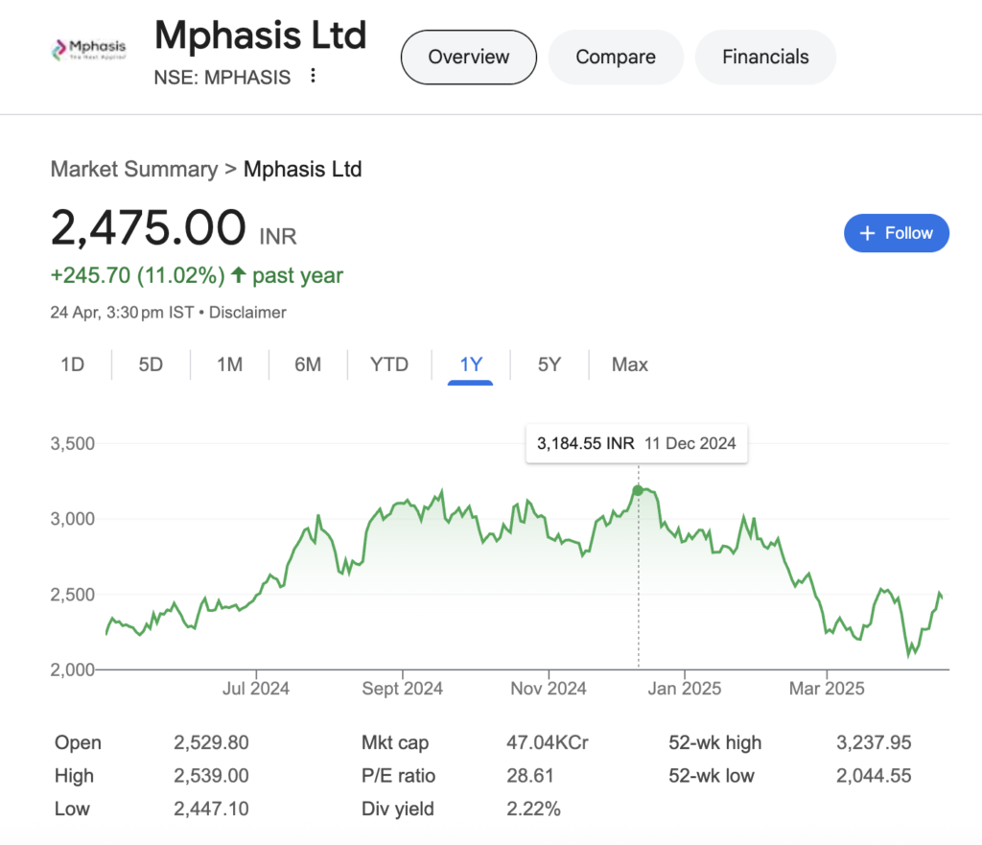Screen dimensions: 982x845
Task: Click the 3,500 y-axis label
Action: pos(73,443)
